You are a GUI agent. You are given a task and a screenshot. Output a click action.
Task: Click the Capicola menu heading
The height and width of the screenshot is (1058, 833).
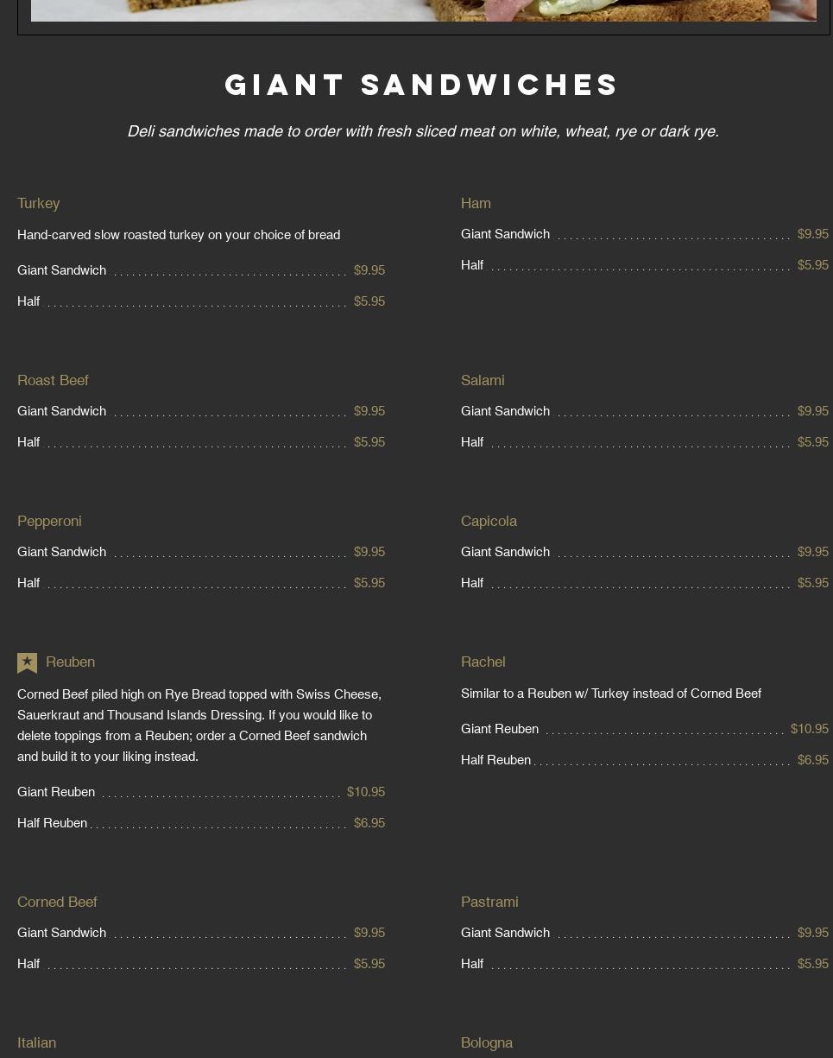coord(489,522)
